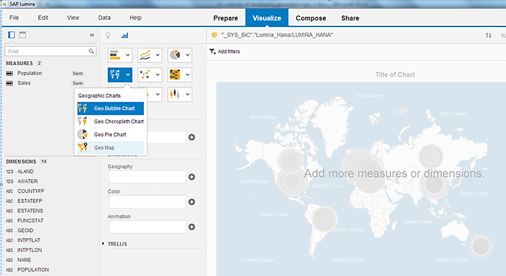
Task: Choose Geo Bubble Chart
Action: pos(111,109)
